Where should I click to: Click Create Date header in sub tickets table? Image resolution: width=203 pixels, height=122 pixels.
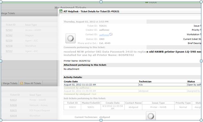[x=113, y=103]
